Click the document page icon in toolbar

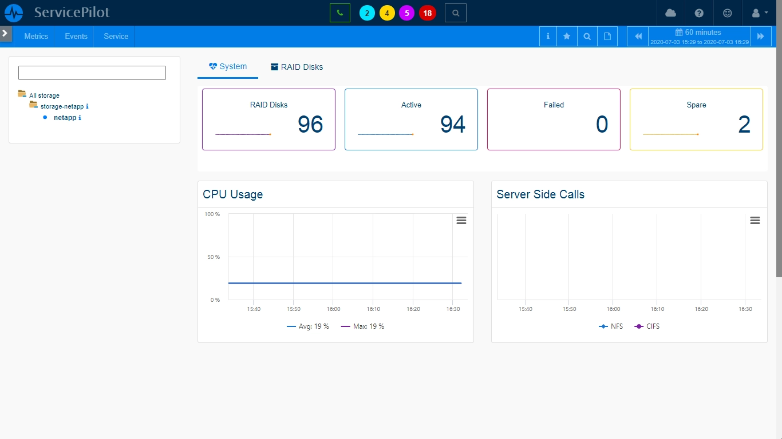point(607,36)
